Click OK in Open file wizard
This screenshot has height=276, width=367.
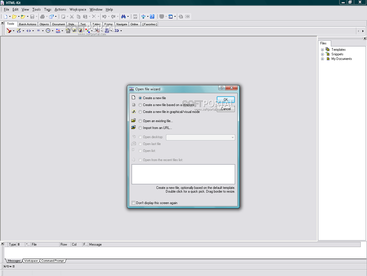pos(226,99)
